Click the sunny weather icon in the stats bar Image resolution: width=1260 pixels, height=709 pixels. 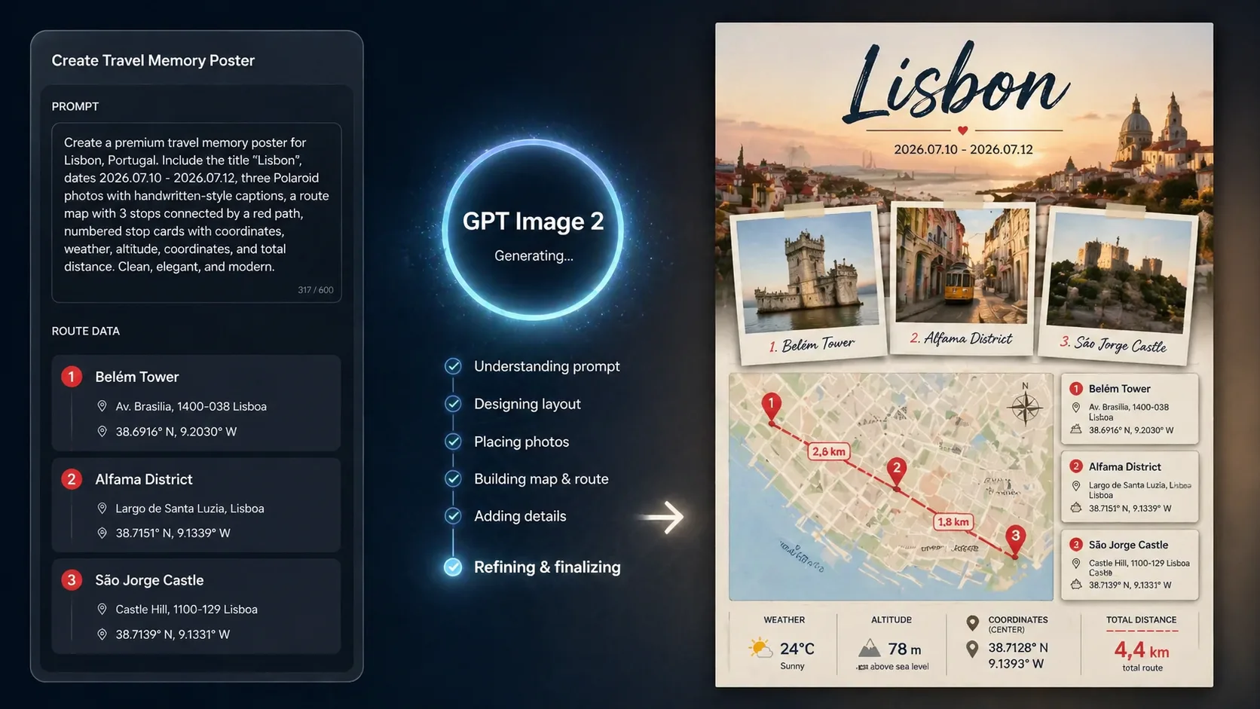point(760,647)
